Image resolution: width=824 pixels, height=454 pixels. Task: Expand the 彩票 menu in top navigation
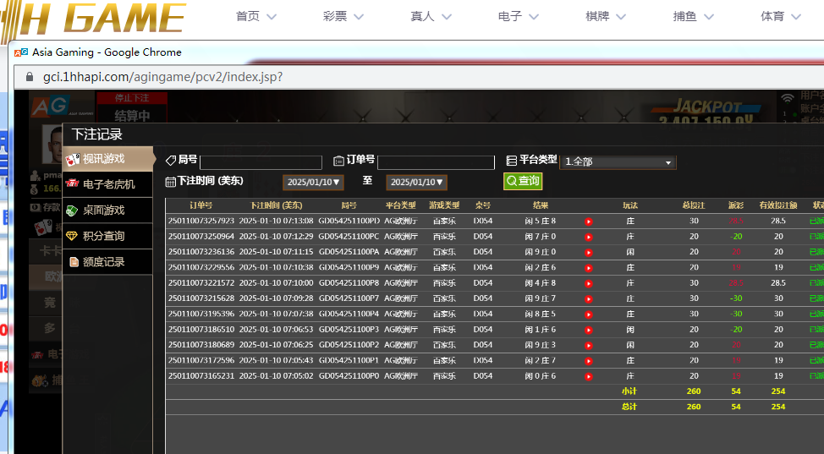(343, 17)
